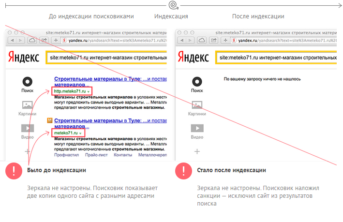Click orange M icon beside second result
343x222 pixels.
click(50, 120)
